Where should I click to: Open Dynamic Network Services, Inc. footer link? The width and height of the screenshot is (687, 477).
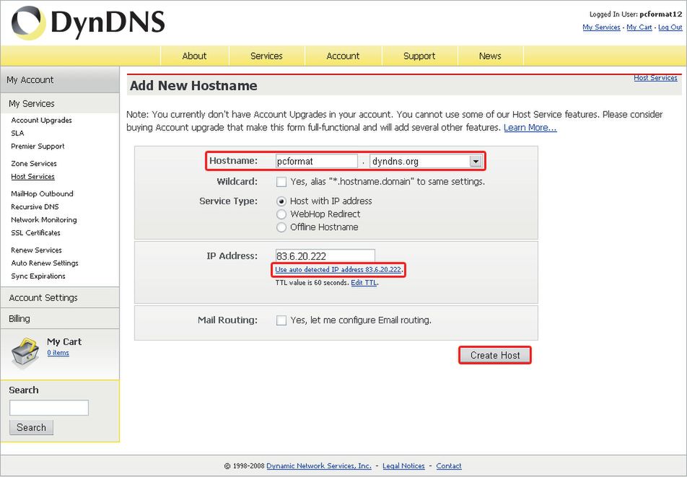pyautogui.click(x=318, y=466)
